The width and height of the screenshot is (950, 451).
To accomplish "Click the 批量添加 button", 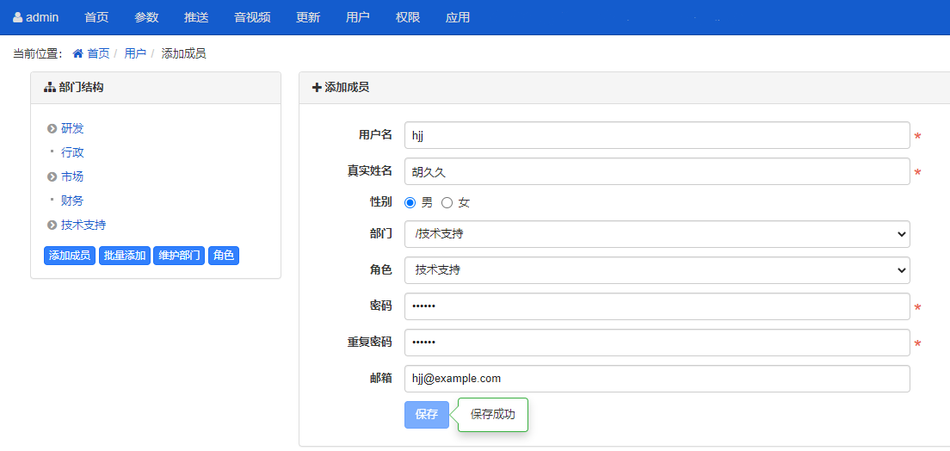I will tap(125, 256).
